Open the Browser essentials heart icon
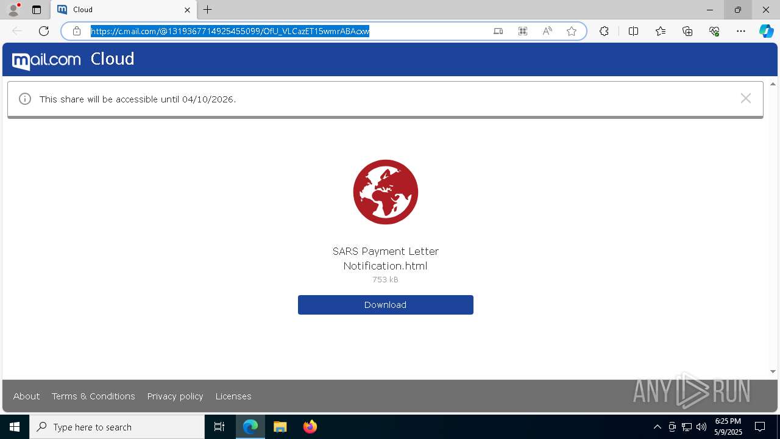 [714, 31]
